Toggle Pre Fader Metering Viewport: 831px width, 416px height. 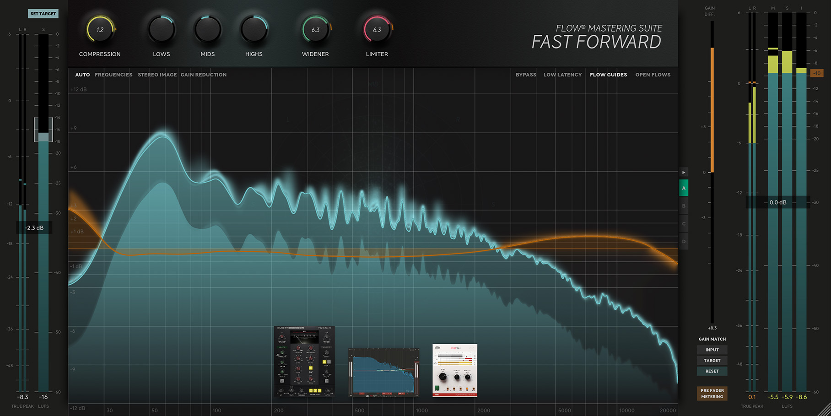pos(712,394)
